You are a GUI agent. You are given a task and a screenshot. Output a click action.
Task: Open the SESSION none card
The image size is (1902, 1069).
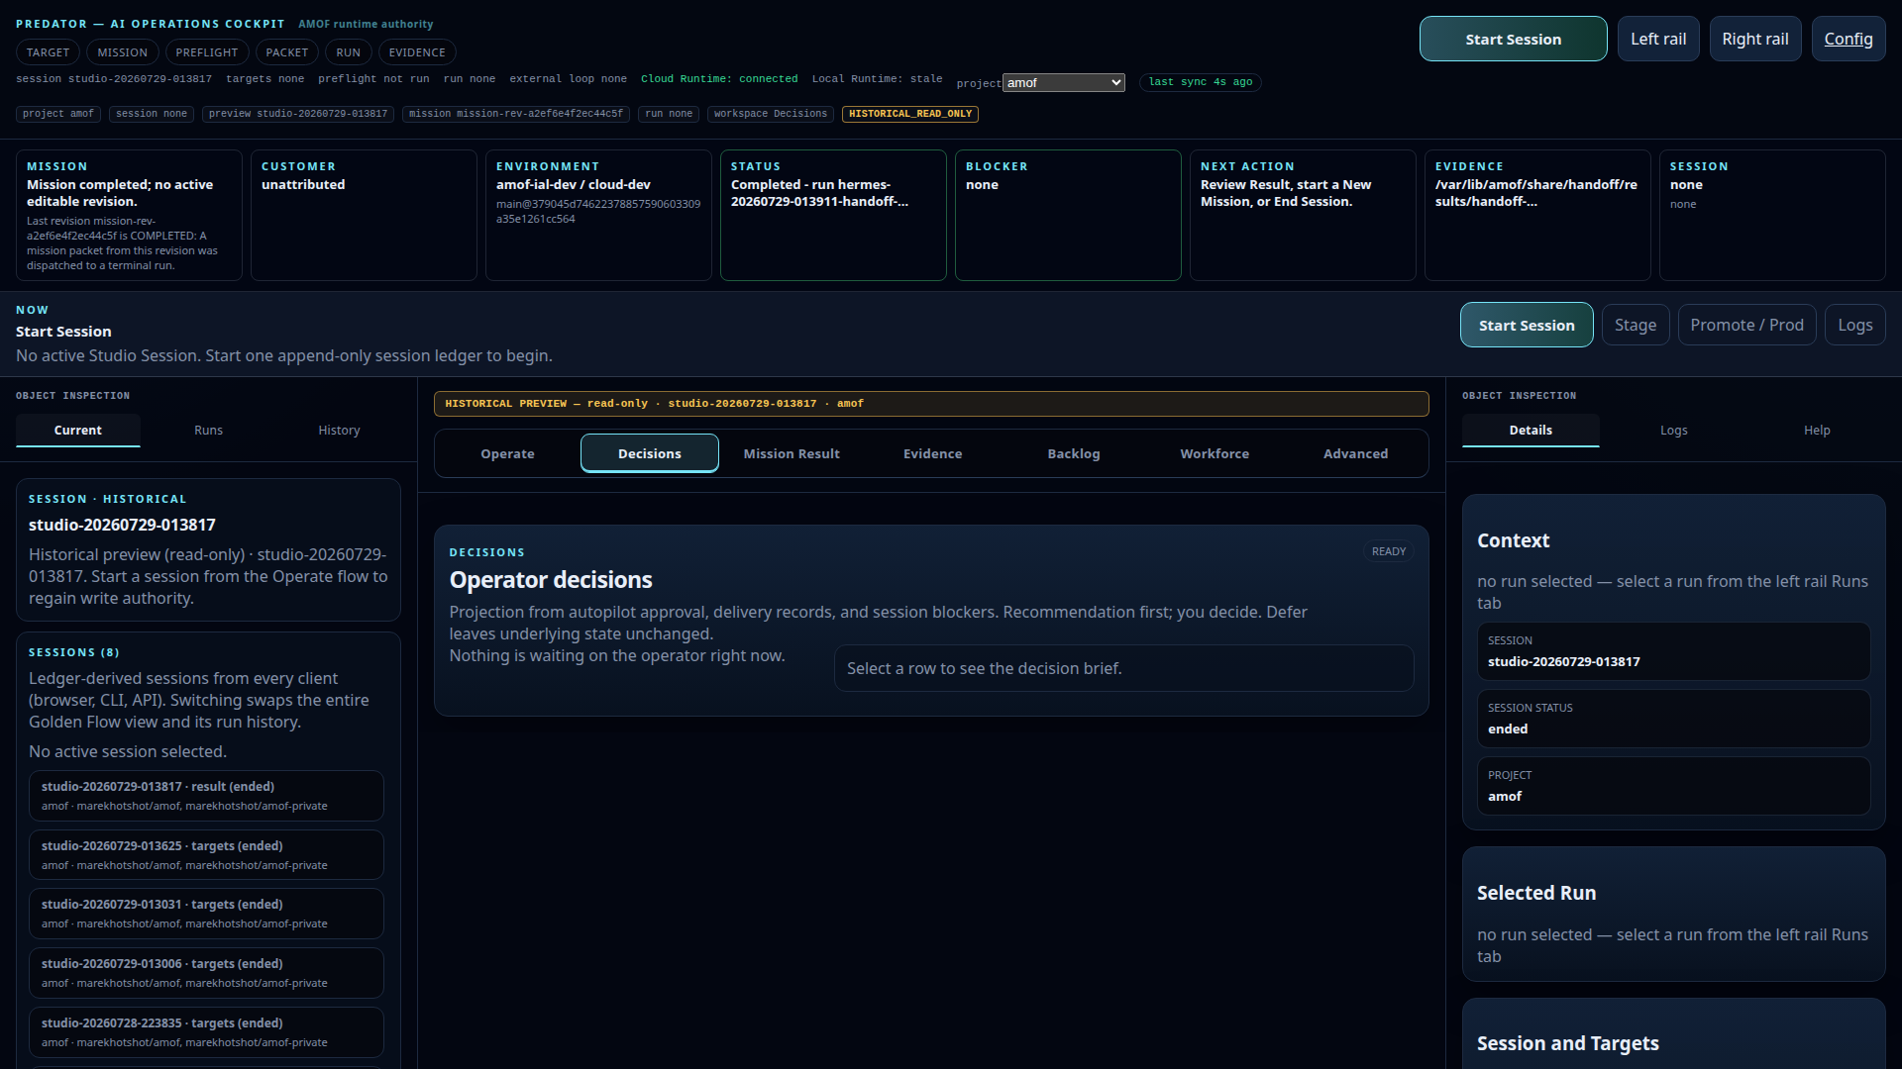pos(1772,215)
